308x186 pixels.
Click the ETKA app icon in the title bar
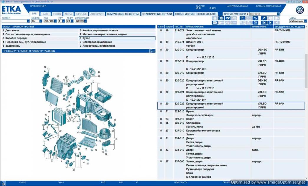pos(3,2)
